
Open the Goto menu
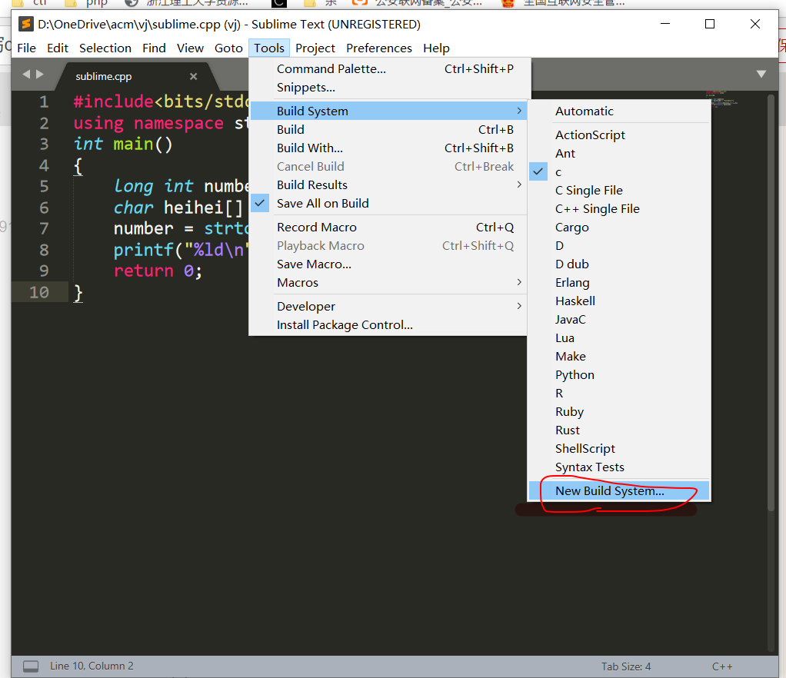point(228,48)
